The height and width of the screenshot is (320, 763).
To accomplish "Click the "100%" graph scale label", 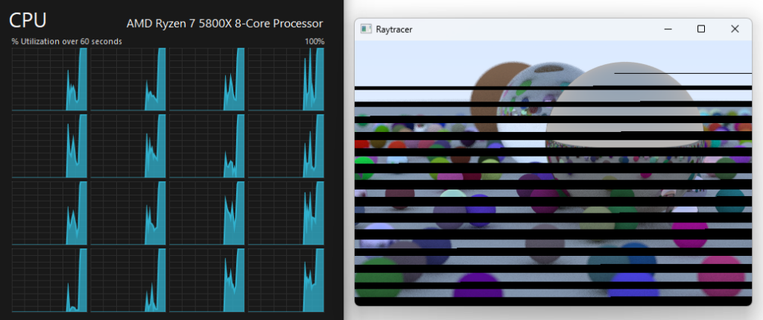I will tap(314, 42).
